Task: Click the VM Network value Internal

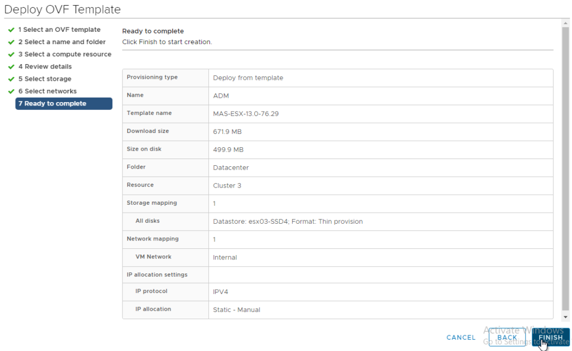Action: (224, 257)
